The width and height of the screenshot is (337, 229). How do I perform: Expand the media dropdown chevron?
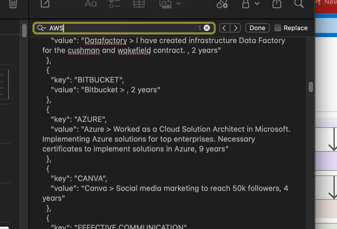[x=178, y=3]
